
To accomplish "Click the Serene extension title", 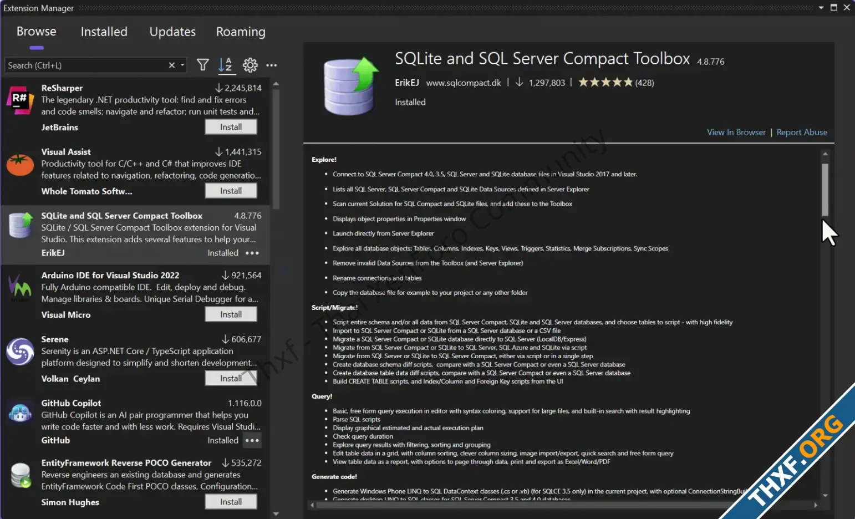I will [x=55, y=339].
